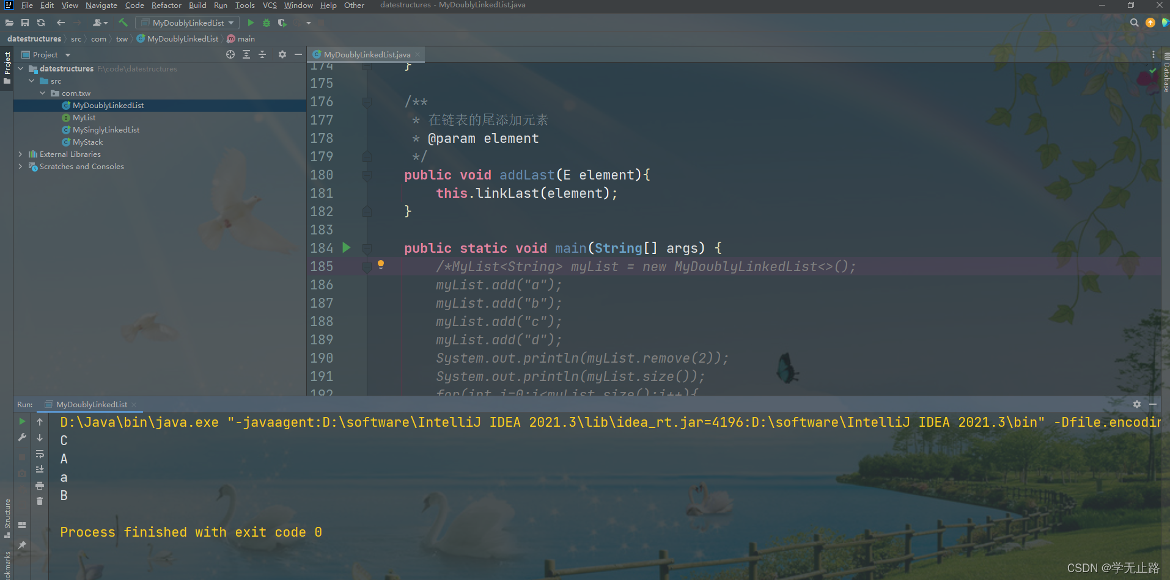Toggle the Structure tool window strip button
Image resolution: width=1170 pixels, height=580 pixels.
pos(7,518)
